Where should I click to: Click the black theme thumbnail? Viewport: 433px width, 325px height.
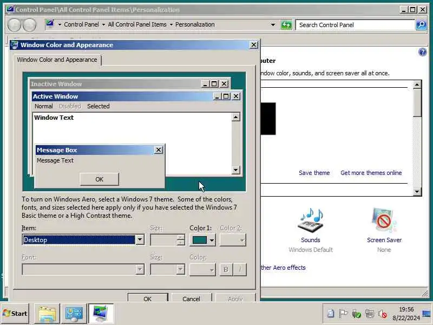[268, 119]
